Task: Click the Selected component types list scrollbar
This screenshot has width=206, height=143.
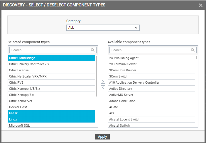Action: point(97,76)
